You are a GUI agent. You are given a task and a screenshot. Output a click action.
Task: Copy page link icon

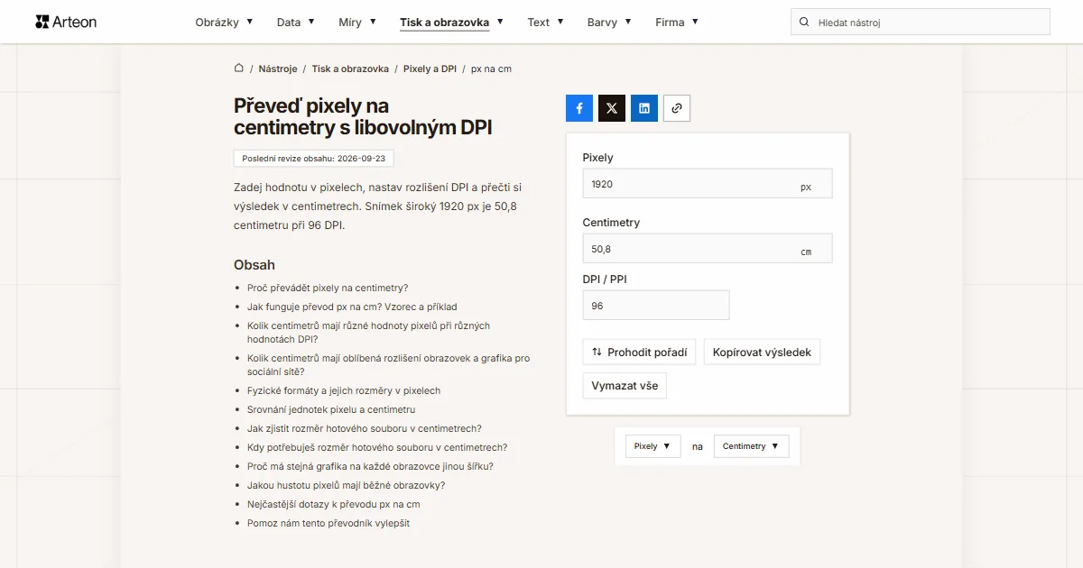tap(677, 108)
